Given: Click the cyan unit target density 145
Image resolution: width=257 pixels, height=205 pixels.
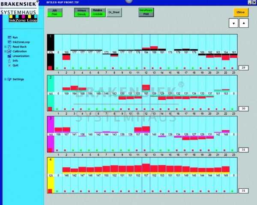Looking at the screenshot, I should point(51,93).
